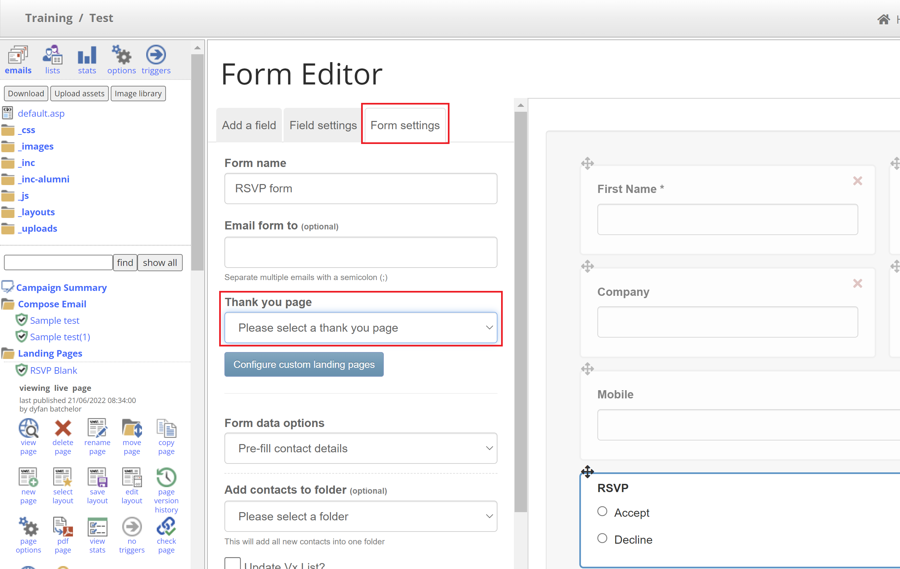Open the default.asp file
Viewport: 900px width, 569px height.
[41, 113]
